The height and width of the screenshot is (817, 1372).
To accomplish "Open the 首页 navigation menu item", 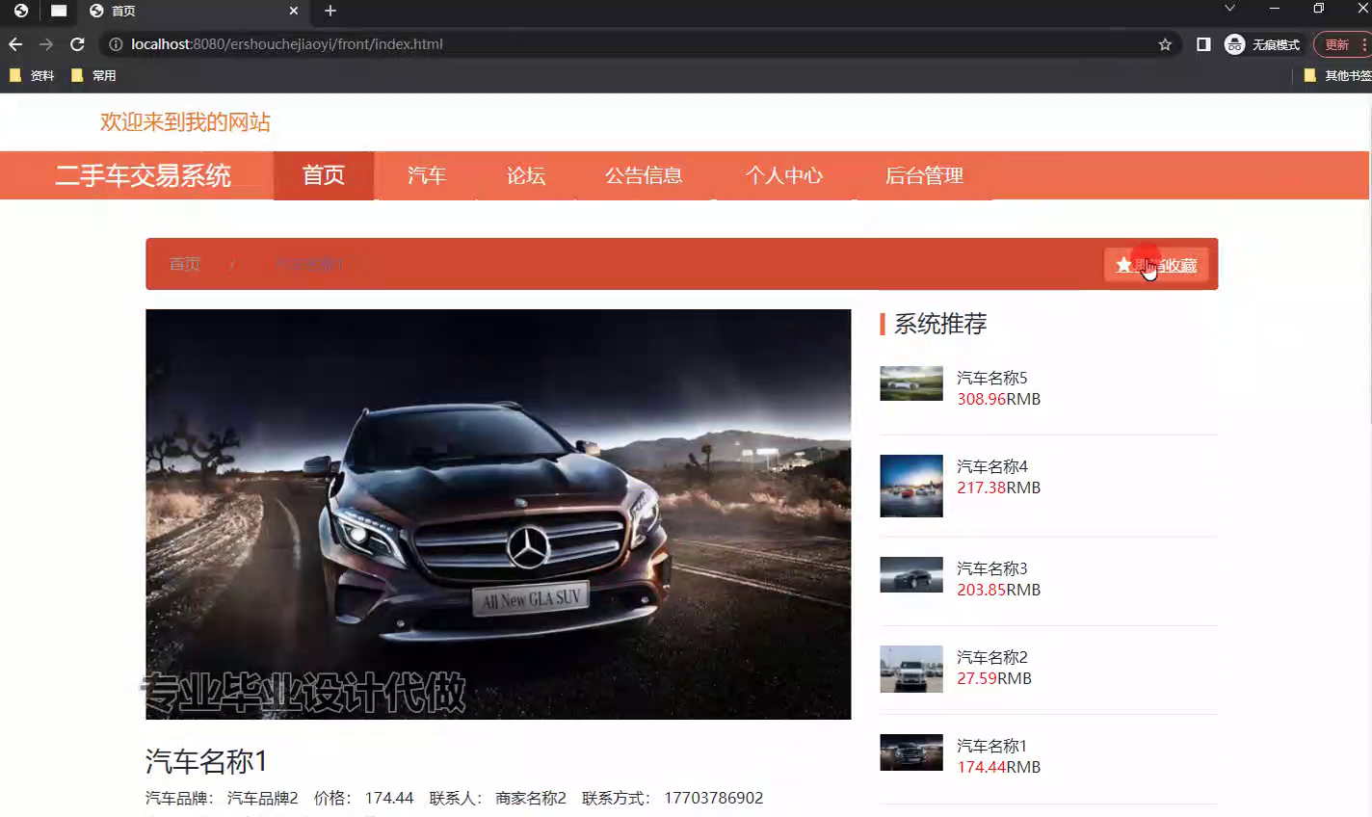I will click(x=324, y=175).
